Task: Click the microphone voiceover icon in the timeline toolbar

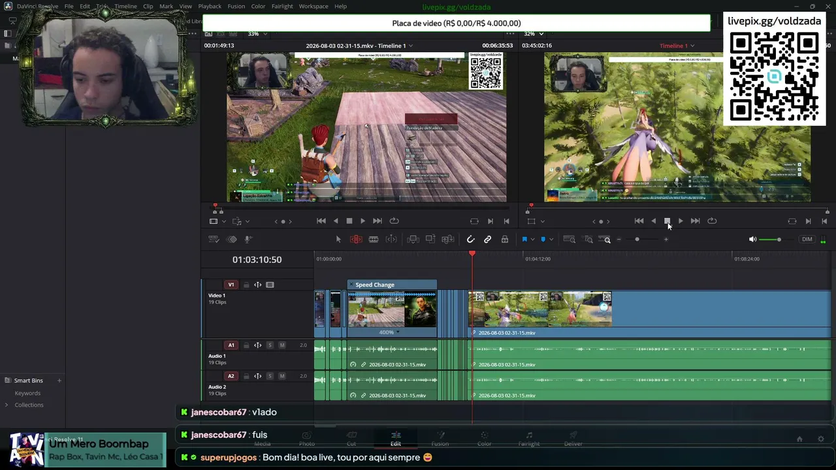Action: [x=248, y=240]
